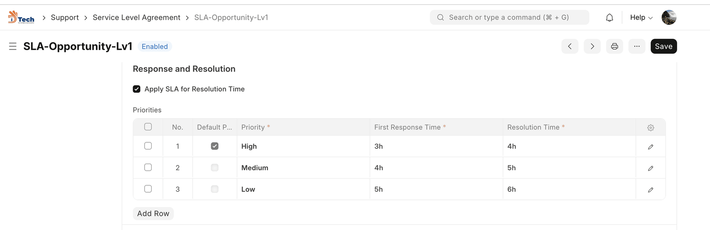Uncheck Apply SLA for Resolution Time

(x=137, y=89)
